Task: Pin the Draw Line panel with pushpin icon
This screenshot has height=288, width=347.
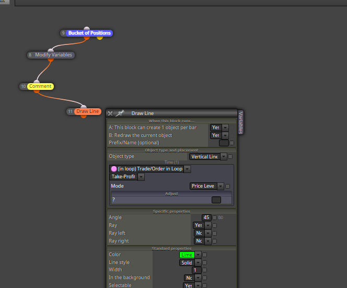Action: pos(120,113)
